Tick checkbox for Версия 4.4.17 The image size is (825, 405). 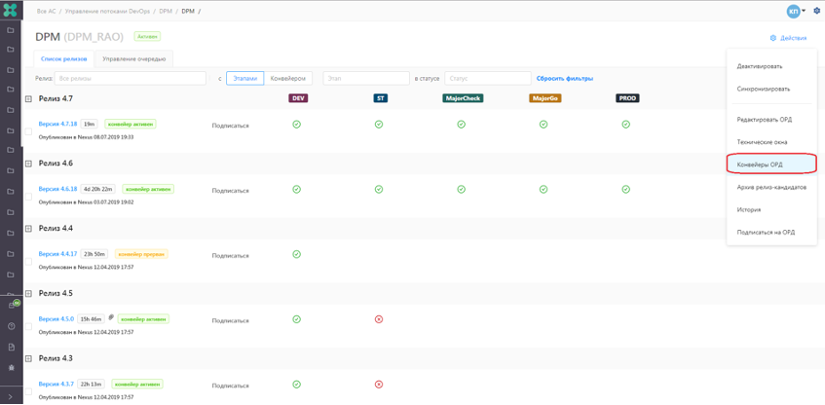pos(29,260)
